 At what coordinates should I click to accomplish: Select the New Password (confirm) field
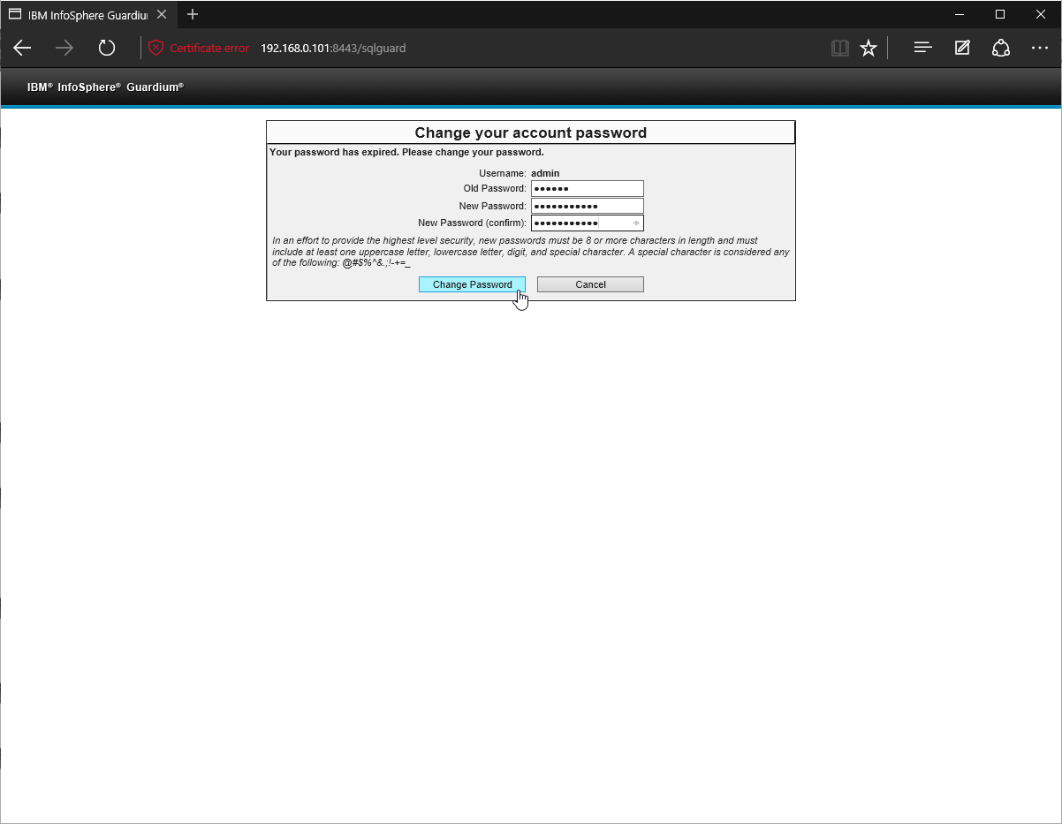pos(579,223)
